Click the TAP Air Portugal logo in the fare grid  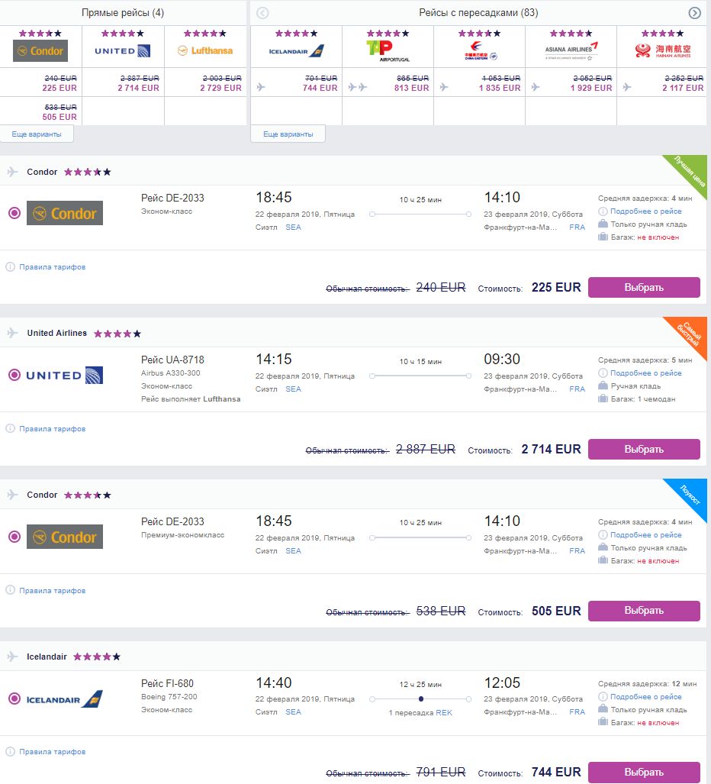pyautogui.click(x=388, y=50)
